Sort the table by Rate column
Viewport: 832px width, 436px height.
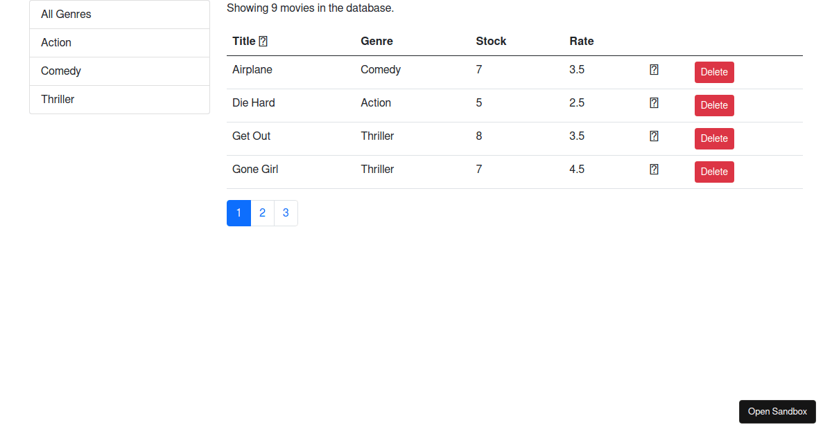tap(581, 41)
